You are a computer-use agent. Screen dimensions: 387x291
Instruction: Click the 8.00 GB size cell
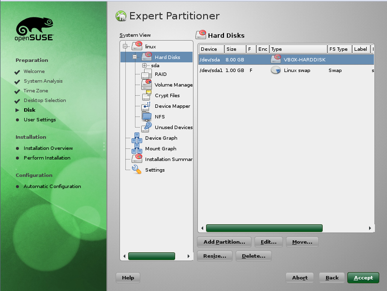point(235,59)
